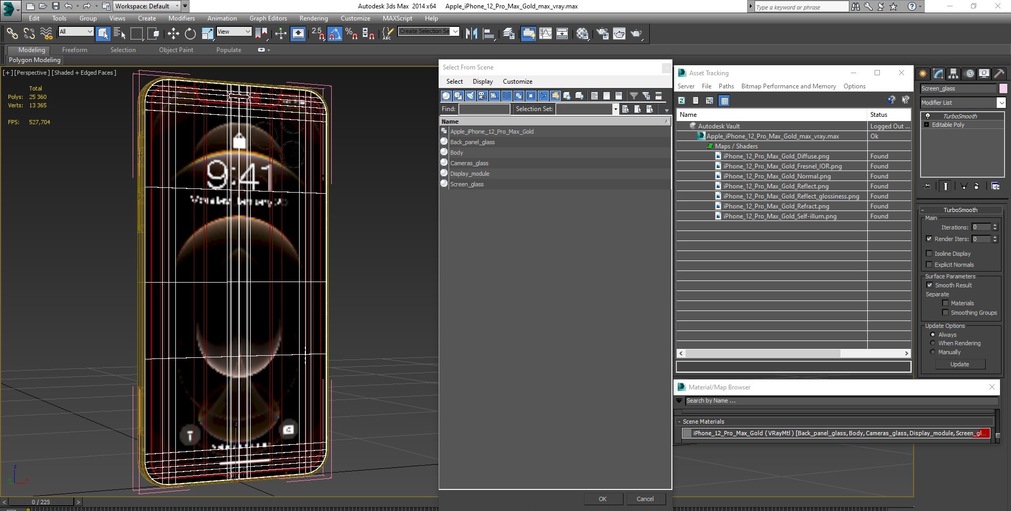
Task: Open the Modifier List dropdown
Action: tap(1001, 103)
